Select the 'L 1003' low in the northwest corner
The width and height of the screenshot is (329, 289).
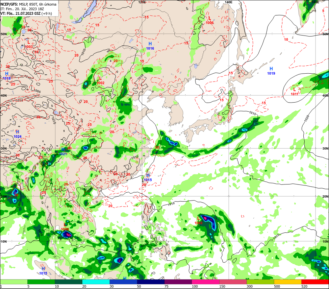[x=29, y=44]
